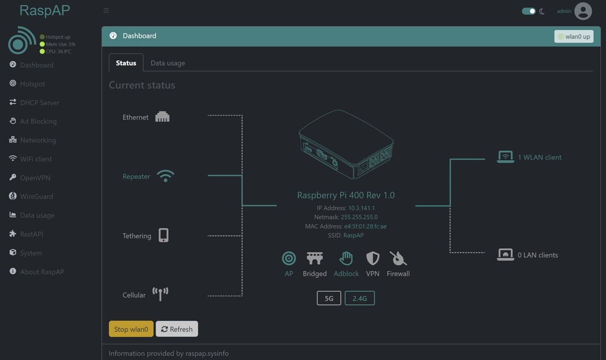Click the Firewall status icon
The height and width of the screenshot is (360, 606).
398,258
